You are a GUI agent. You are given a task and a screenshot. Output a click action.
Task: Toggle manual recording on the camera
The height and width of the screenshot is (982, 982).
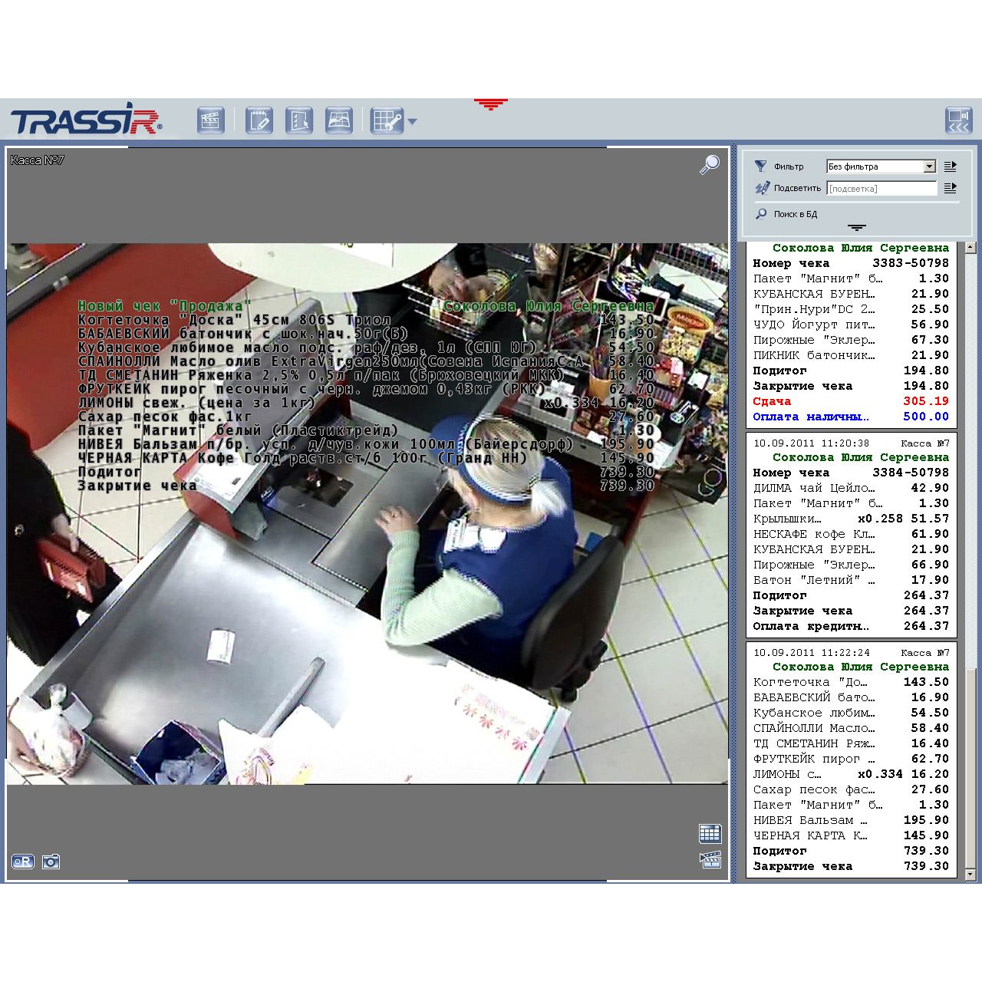(x=23, y=862)
